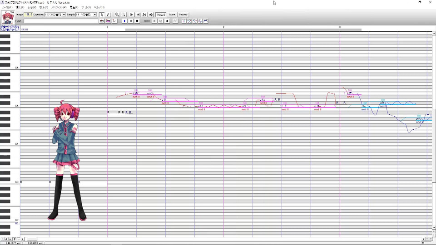The height and width of the screenshot is (245, 436).
Task: Click the M indicator in status bar
Action: click(x=423, y=243)
